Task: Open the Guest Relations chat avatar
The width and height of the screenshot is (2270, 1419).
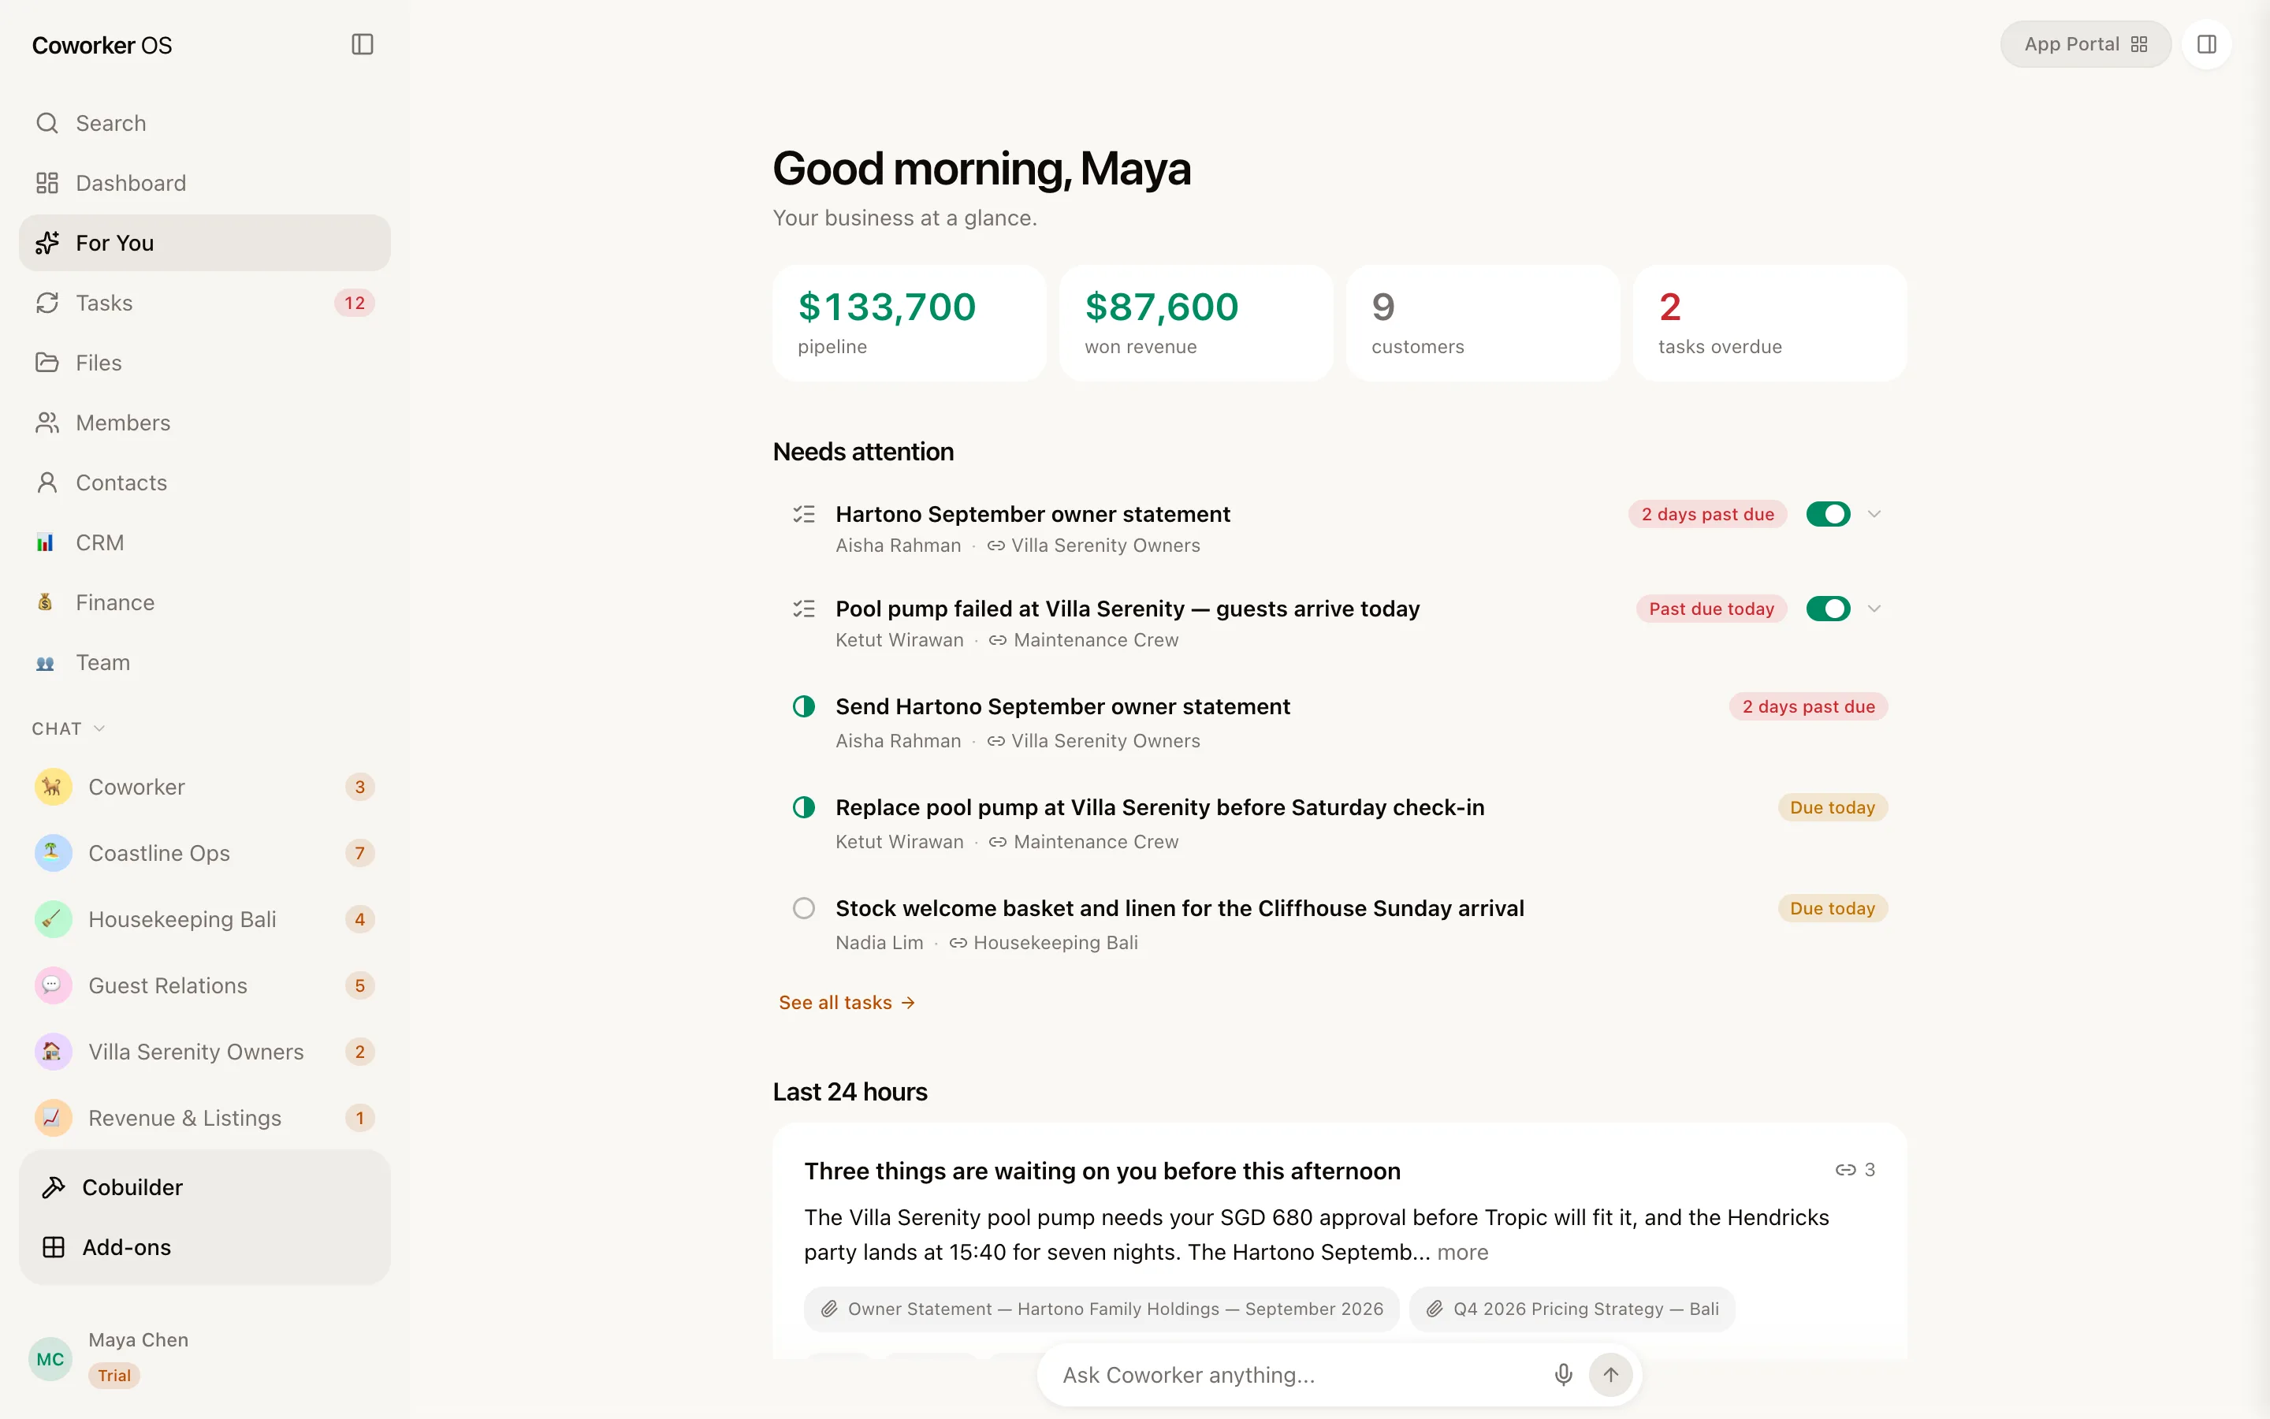Action: coord(53,985)
